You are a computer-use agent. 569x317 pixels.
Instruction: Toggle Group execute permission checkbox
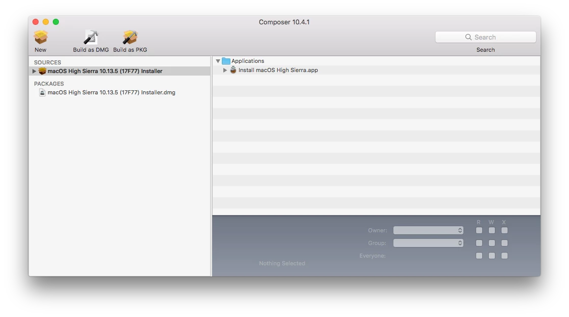coord(505,243)
